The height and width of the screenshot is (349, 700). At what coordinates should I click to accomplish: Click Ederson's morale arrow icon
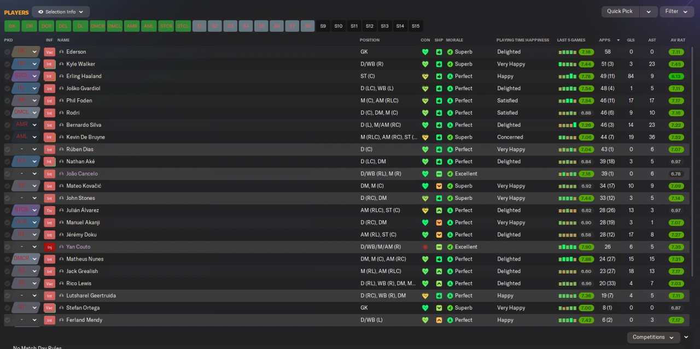click(x=450, y=52)
